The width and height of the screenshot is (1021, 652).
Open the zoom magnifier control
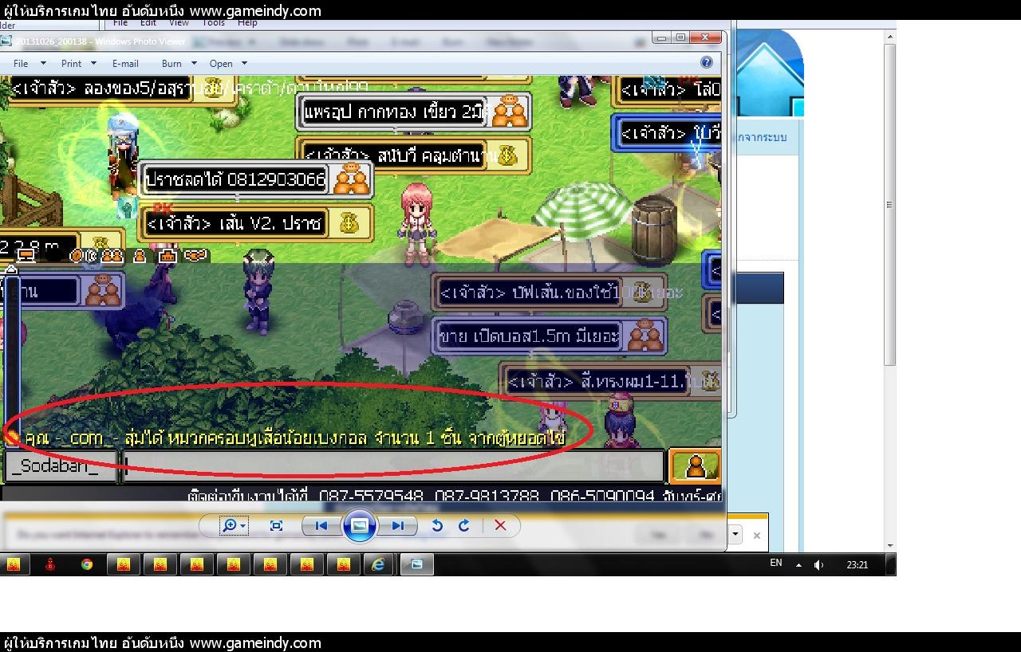234,525
